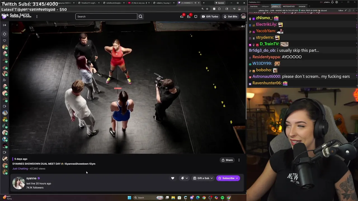Open Chrome zoom magnifier icon in address bar
This screenshot has width=358, height=201.
coord(202,9)
